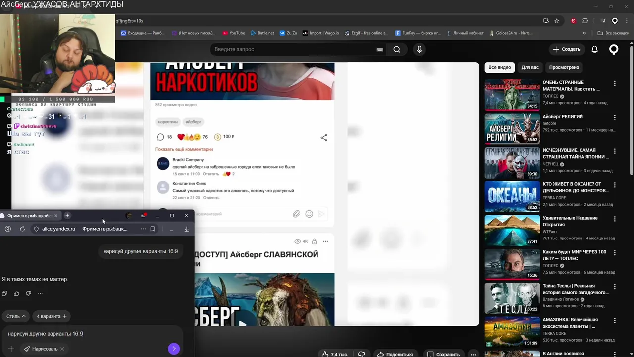Click the install app icon in address bar
634x357 pixels.
coord(546,21)
